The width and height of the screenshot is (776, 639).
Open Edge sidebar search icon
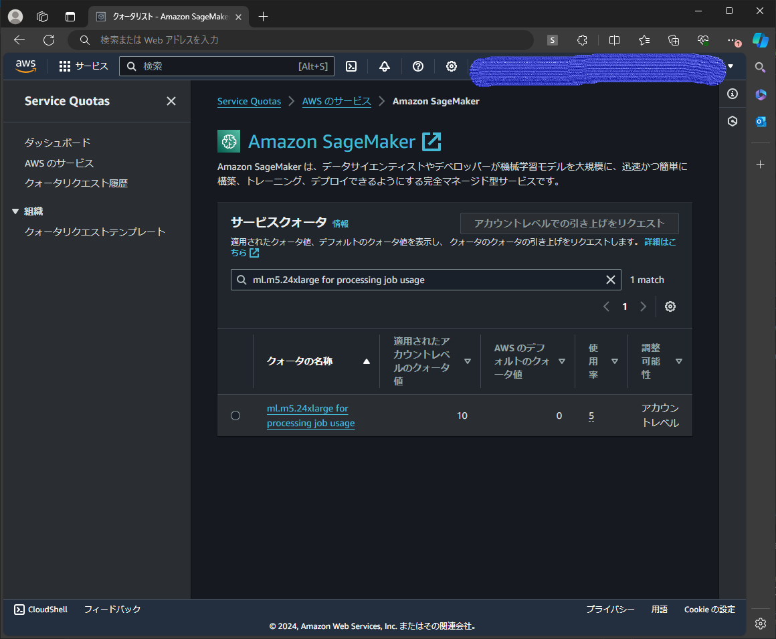760,67
